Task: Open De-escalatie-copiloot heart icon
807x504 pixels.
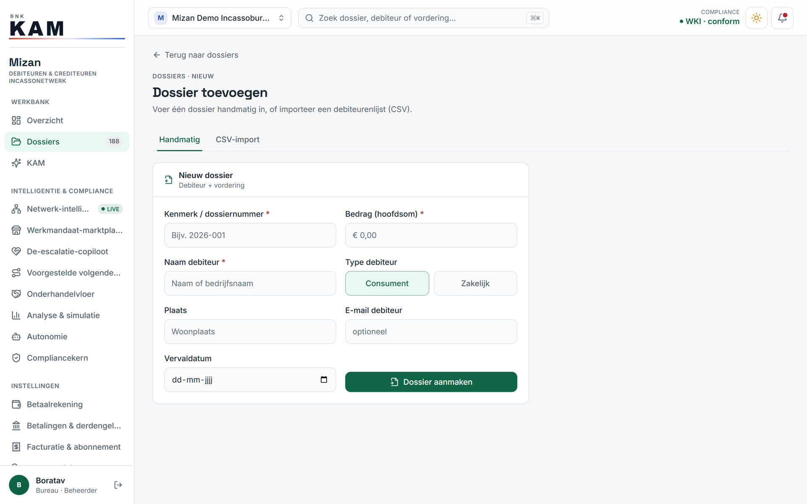Action: tap(16, 251)
